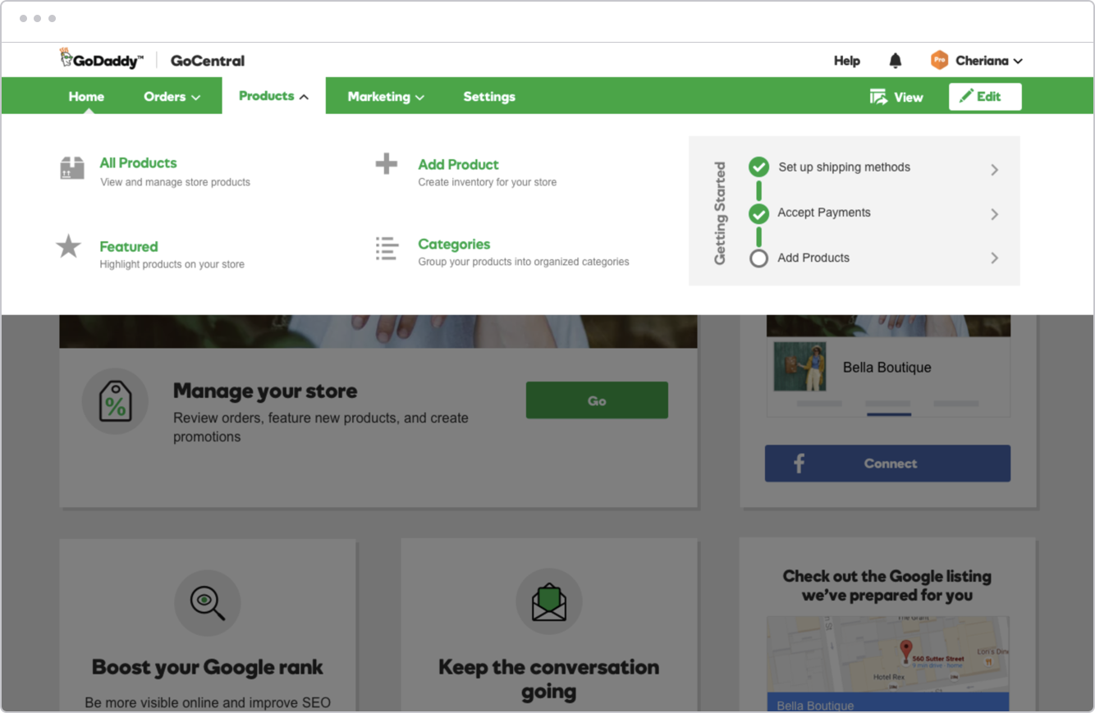Click 'Bella Boutique' name beside thumbnail

pyautogui.click(x=887, y=368)
